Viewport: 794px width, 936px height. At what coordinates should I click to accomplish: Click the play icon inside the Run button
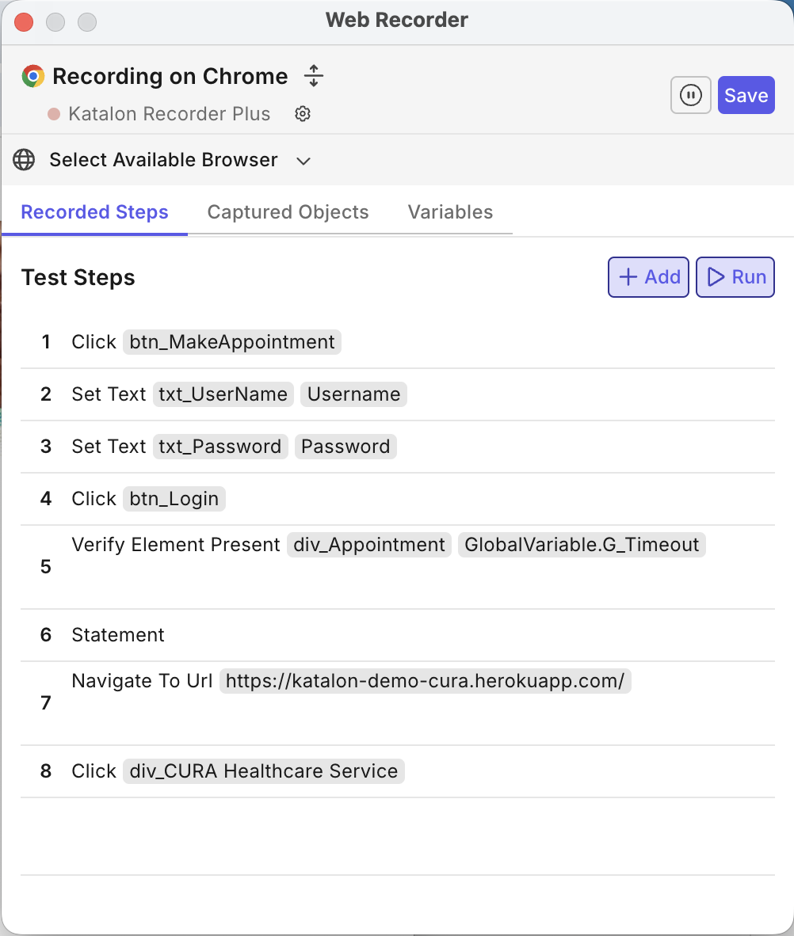point(716,276)
